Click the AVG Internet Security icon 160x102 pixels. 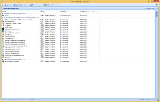pos(3,61)
